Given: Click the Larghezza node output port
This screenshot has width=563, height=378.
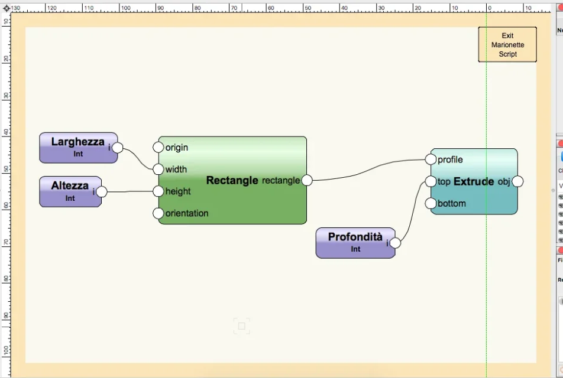Looking at the screenshot, I should [x=118, y=148].
